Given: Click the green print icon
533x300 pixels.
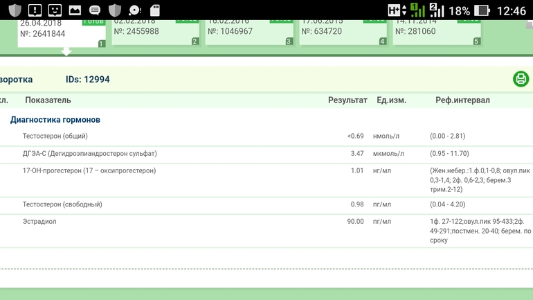Looking at the screenshot, I should pyautogui.click(x=521, y=79).
